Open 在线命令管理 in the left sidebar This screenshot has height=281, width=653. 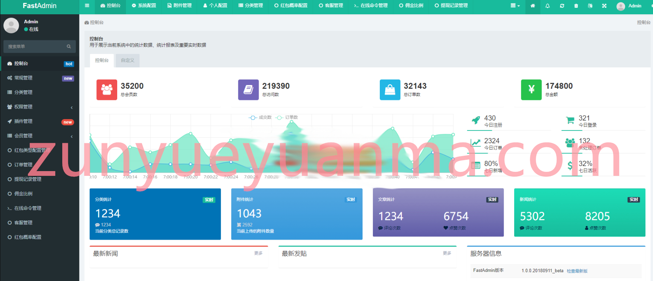pyautogui.click(x=40, y=208)
